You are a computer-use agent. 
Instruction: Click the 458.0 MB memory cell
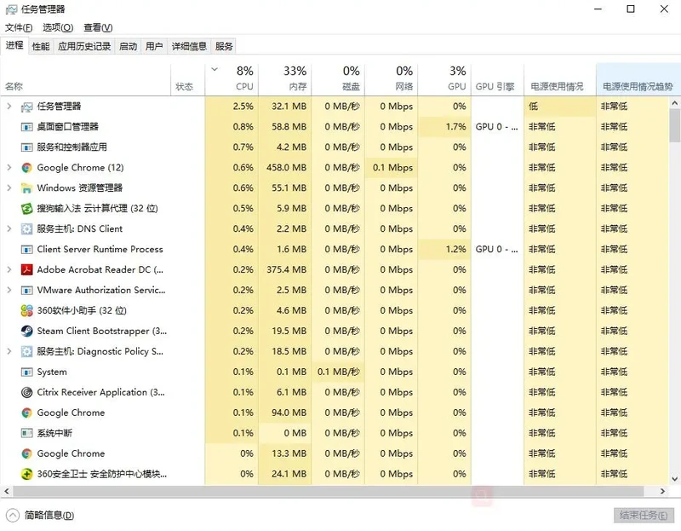point(285,168)
